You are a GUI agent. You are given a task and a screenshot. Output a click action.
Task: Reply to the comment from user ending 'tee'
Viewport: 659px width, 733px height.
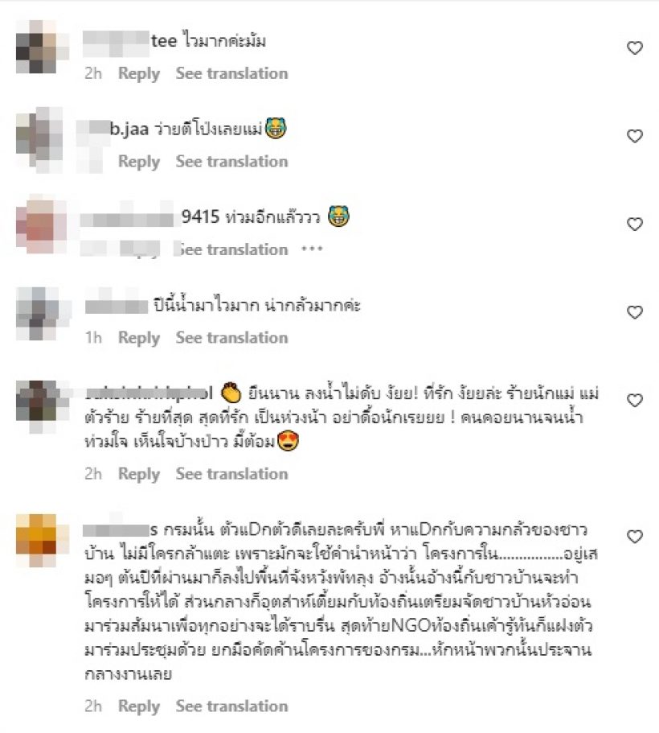pyautogui.click(x=139, y=73)
